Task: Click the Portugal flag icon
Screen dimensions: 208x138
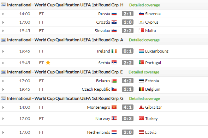Action: click(x=141, y=62)
